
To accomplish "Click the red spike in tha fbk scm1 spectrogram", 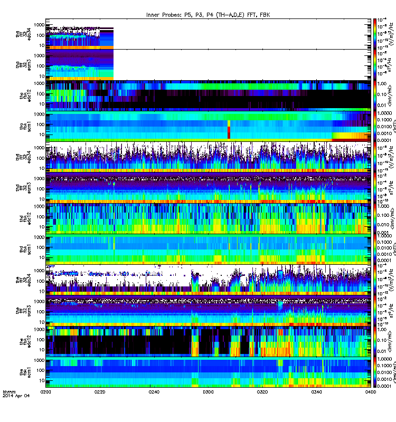I will [229, 129].
